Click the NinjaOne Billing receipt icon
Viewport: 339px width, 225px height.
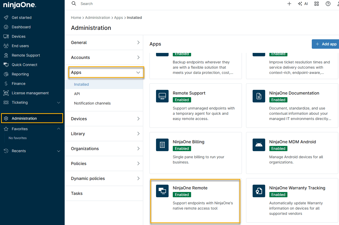[162, 145]
